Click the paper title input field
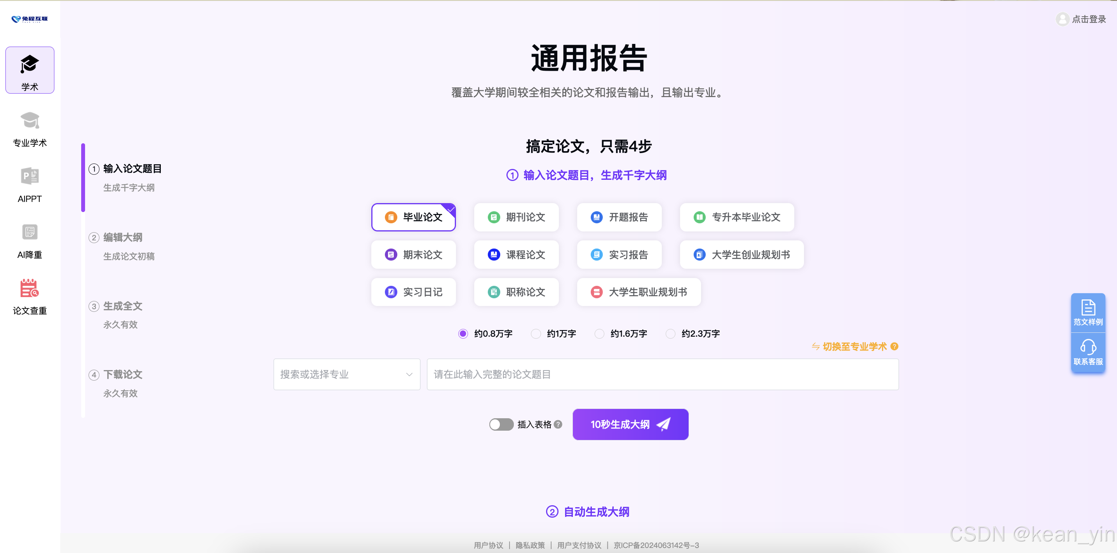 coord(663,374)
